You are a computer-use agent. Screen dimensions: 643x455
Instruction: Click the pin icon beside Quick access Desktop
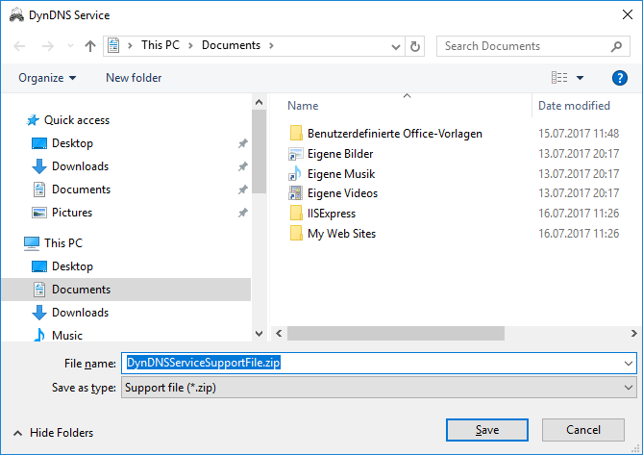pyautogui.click(x=243, y=143)
